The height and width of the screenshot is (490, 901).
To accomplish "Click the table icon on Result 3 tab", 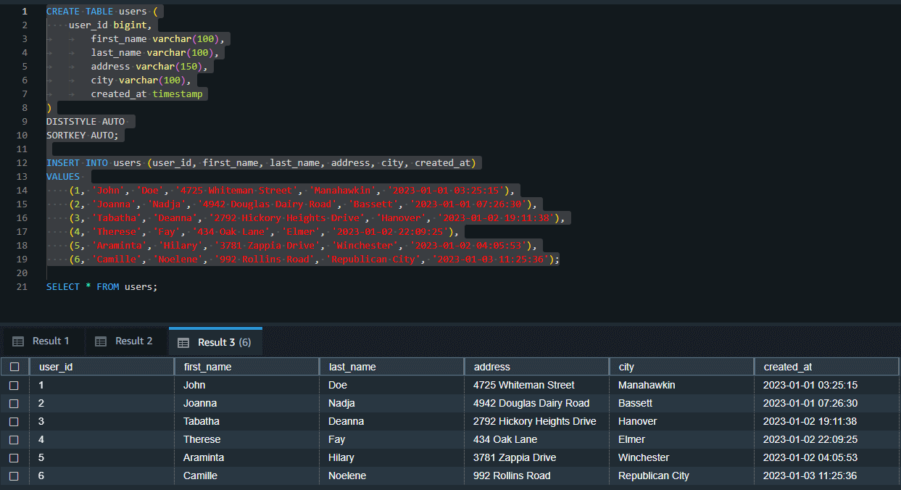I will [x=183, y=342].
